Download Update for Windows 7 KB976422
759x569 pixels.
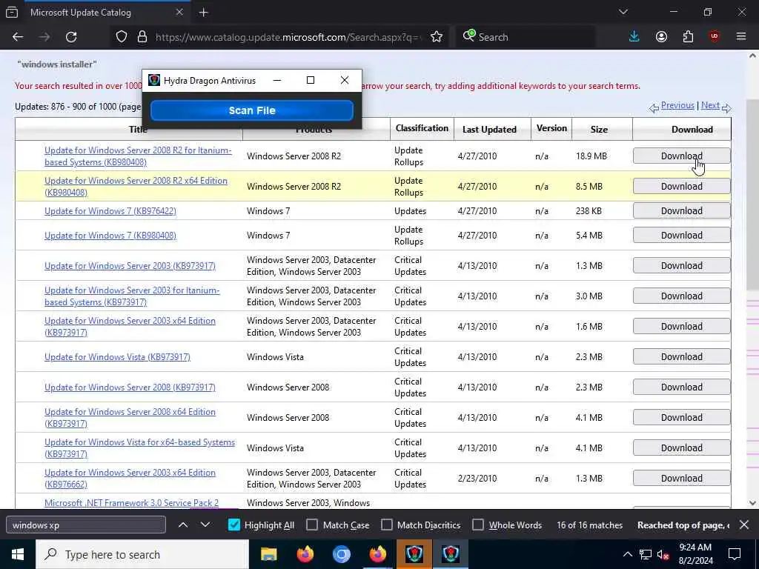click(682, 211)
